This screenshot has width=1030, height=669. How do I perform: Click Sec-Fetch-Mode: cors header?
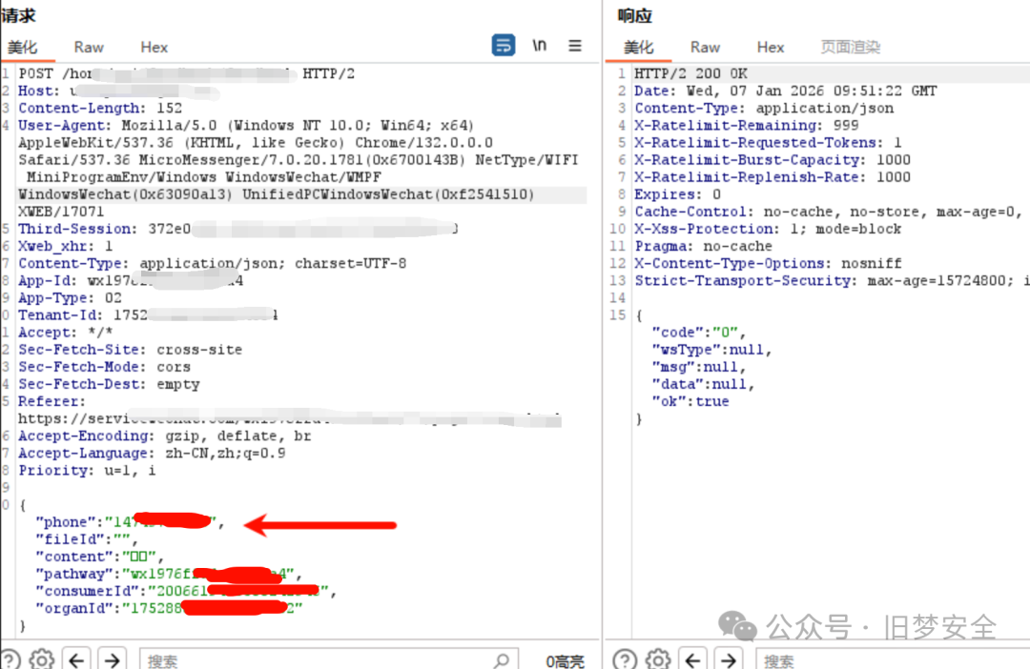coord(104,367)
